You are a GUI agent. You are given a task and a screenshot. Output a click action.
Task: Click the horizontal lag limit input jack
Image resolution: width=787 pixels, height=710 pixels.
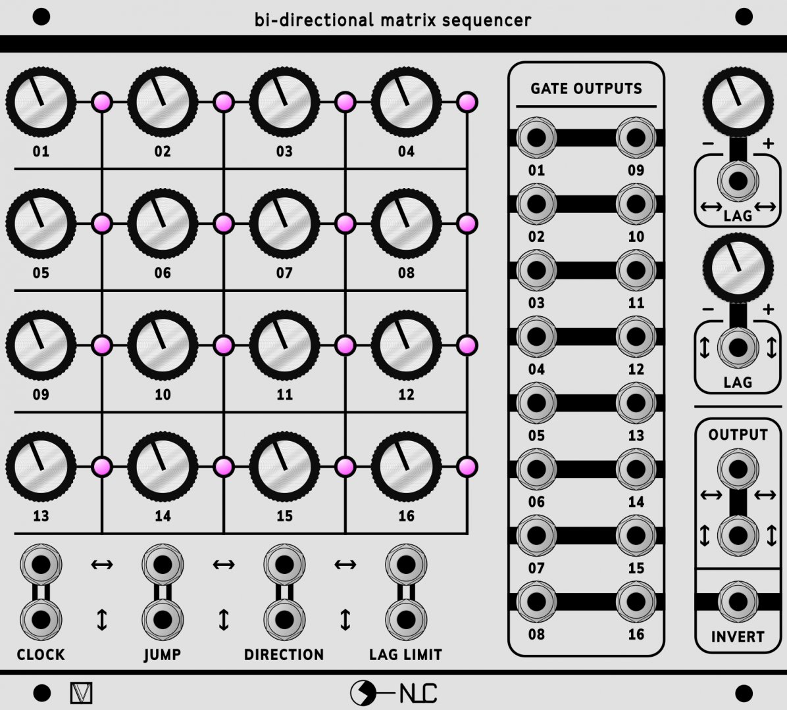[406, 565]
